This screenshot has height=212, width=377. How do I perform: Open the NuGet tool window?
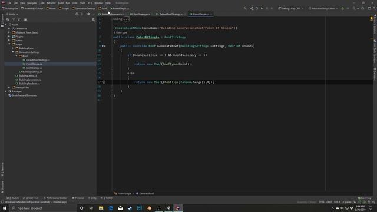12,198
